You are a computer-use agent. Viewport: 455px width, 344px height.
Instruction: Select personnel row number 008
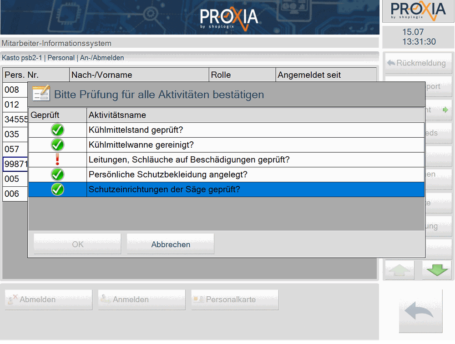pos(12,90)
